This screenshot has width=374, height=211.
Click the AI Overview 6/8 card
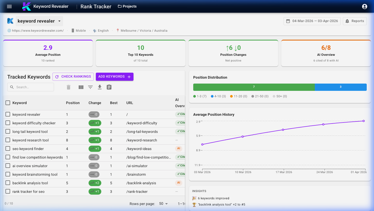tap(326, 53)
